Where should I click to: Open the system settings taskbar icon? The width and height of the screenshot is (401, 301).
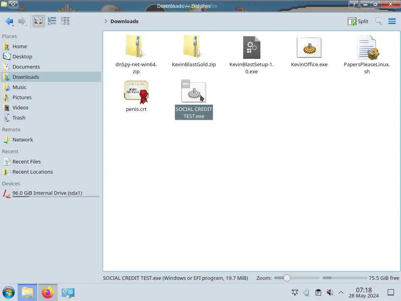(68, 292)
